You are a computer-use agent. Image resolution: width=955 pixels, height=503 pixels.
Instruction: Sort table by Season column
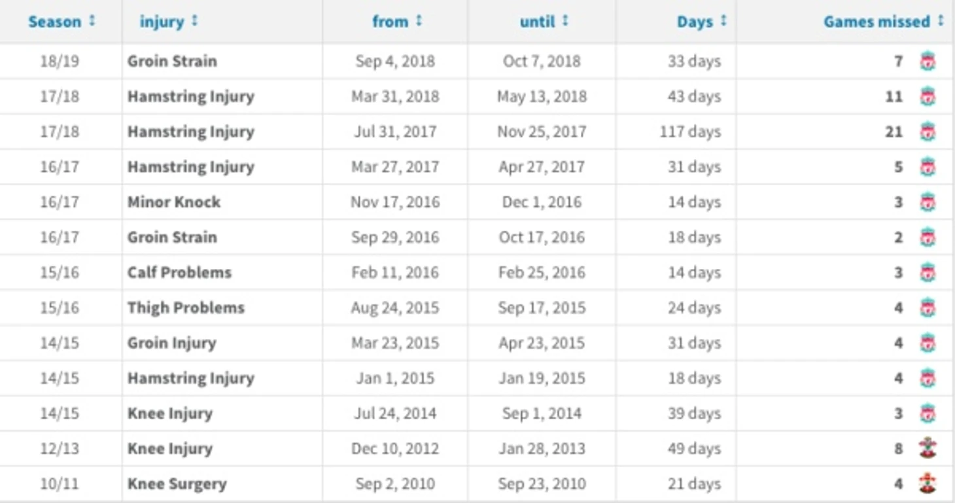click(61, 22)
